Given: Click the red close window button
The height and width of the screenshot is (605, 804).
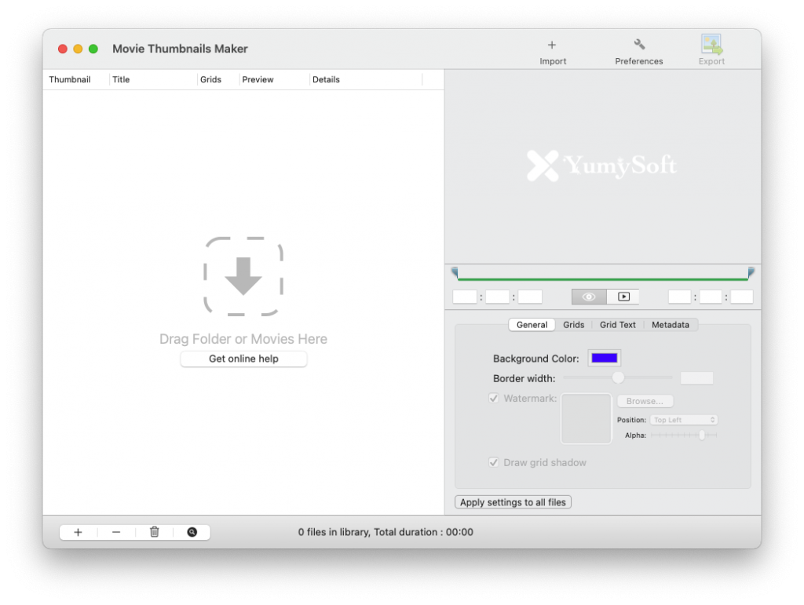Looking at the screenshot, I should point(63,49).
